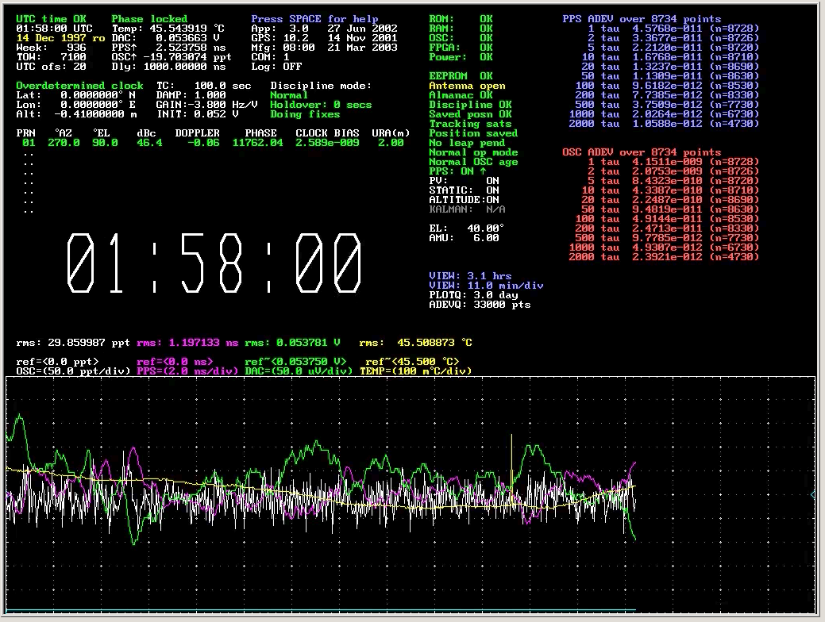Click the 'Holdover: 0 secs' status
The height and width of the screenshot is (622, 825).
[321, 105]
